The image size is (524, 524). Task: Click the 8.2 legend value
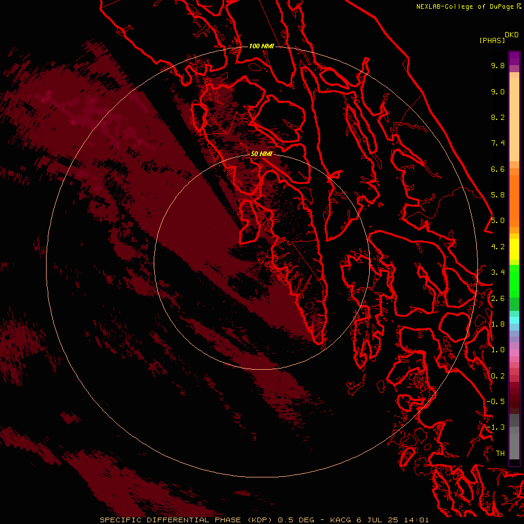click(x=498, y=117)
